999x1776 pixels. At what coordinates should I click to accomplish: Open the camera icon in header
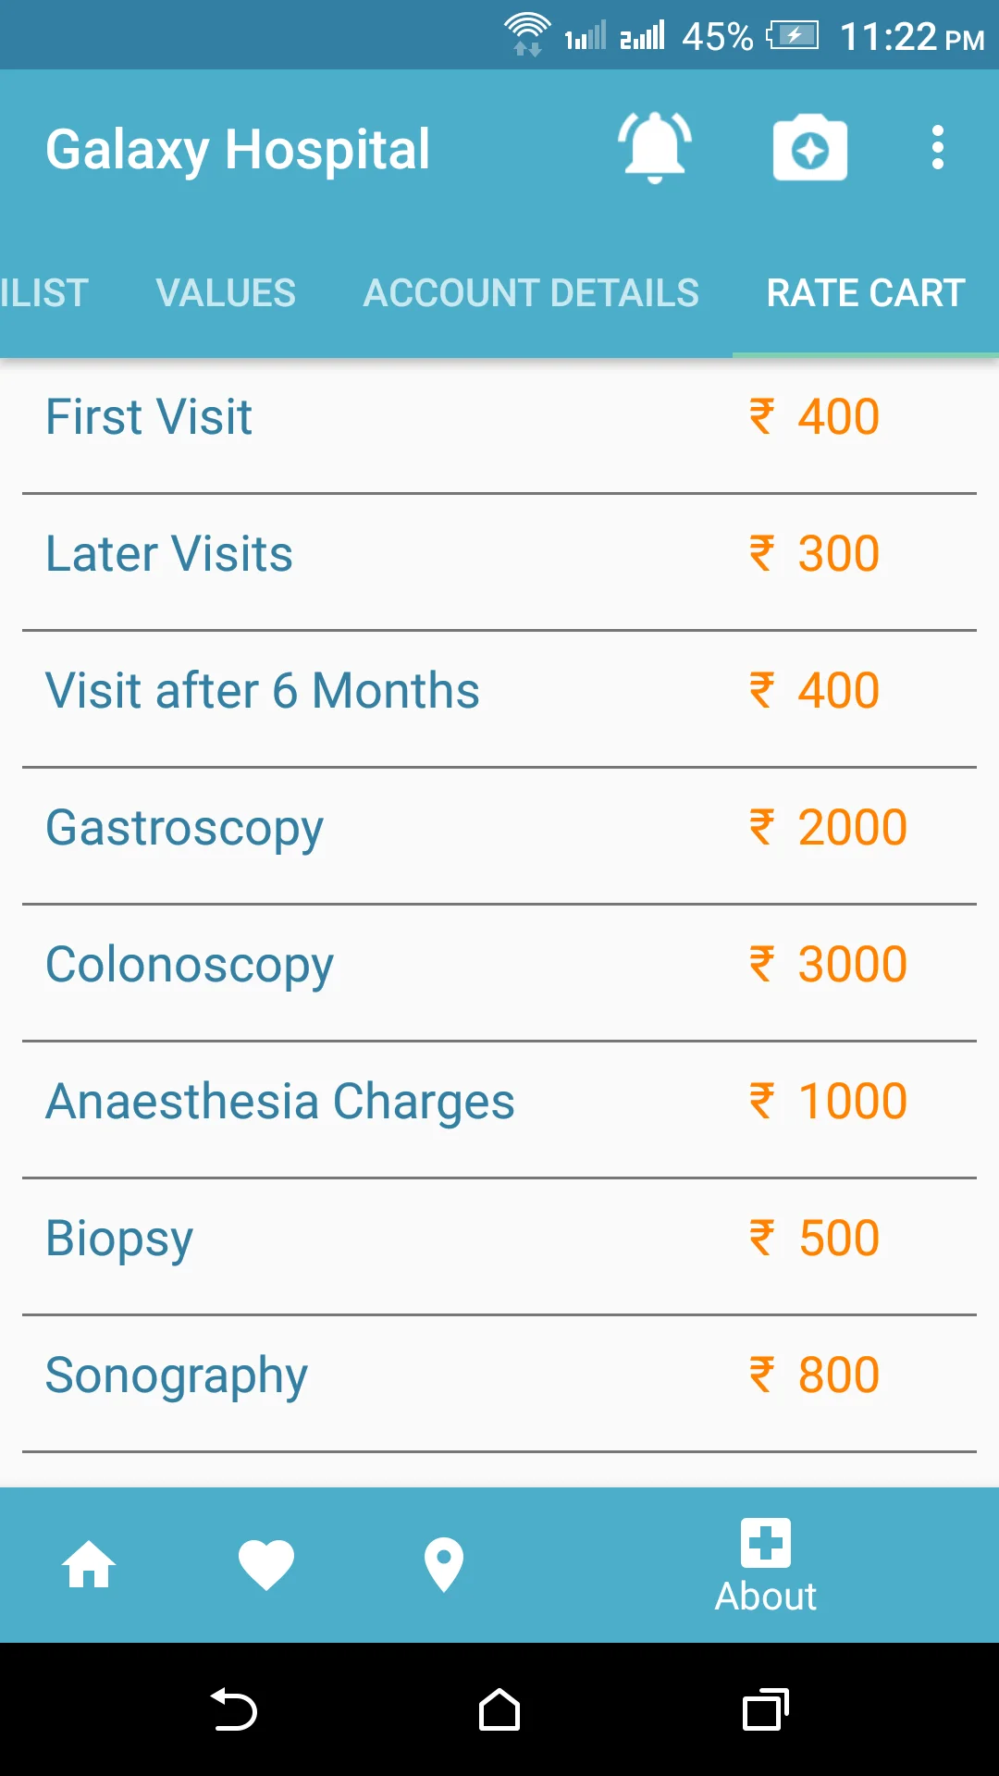(x=810, y=148)
